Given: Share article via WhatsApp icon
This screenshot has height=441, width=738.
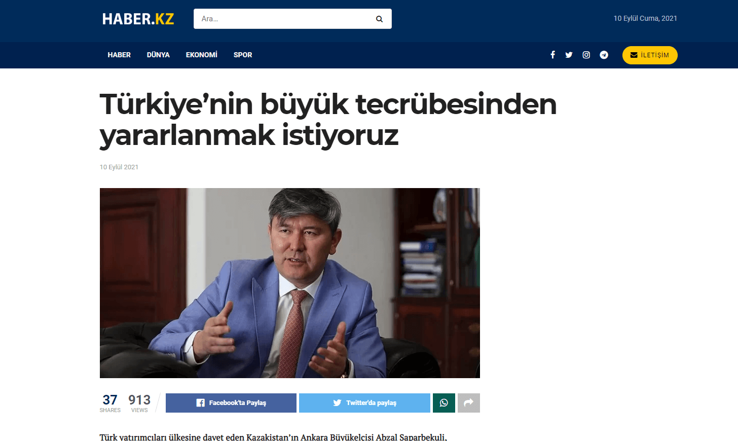Looking at the screenshot, I should pyautogui.click(x=444, y=403).
